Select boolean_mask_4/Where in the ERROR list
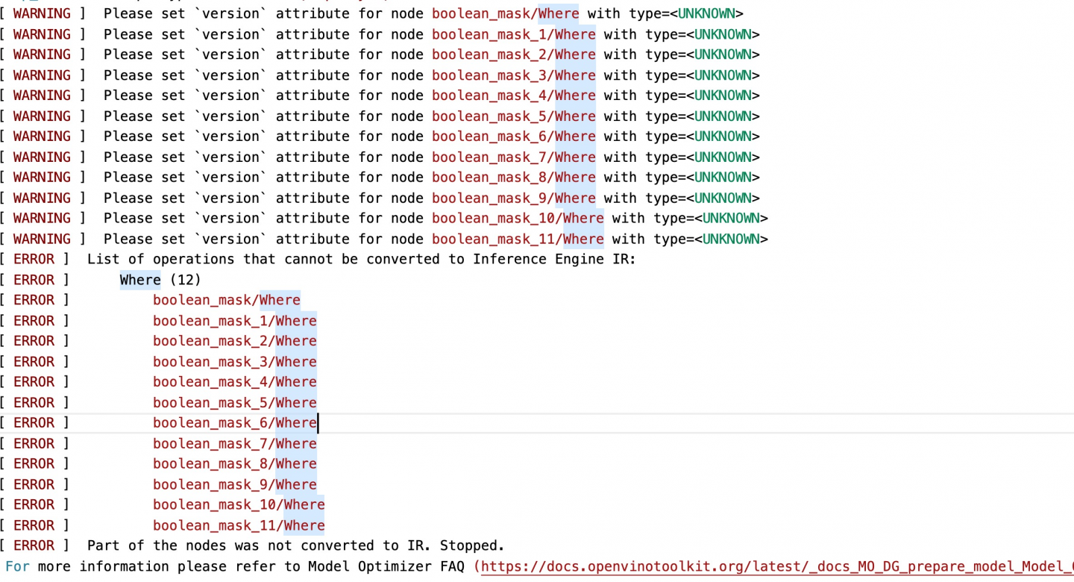Viewport: 1074px width, 582px height. (234, 382)
